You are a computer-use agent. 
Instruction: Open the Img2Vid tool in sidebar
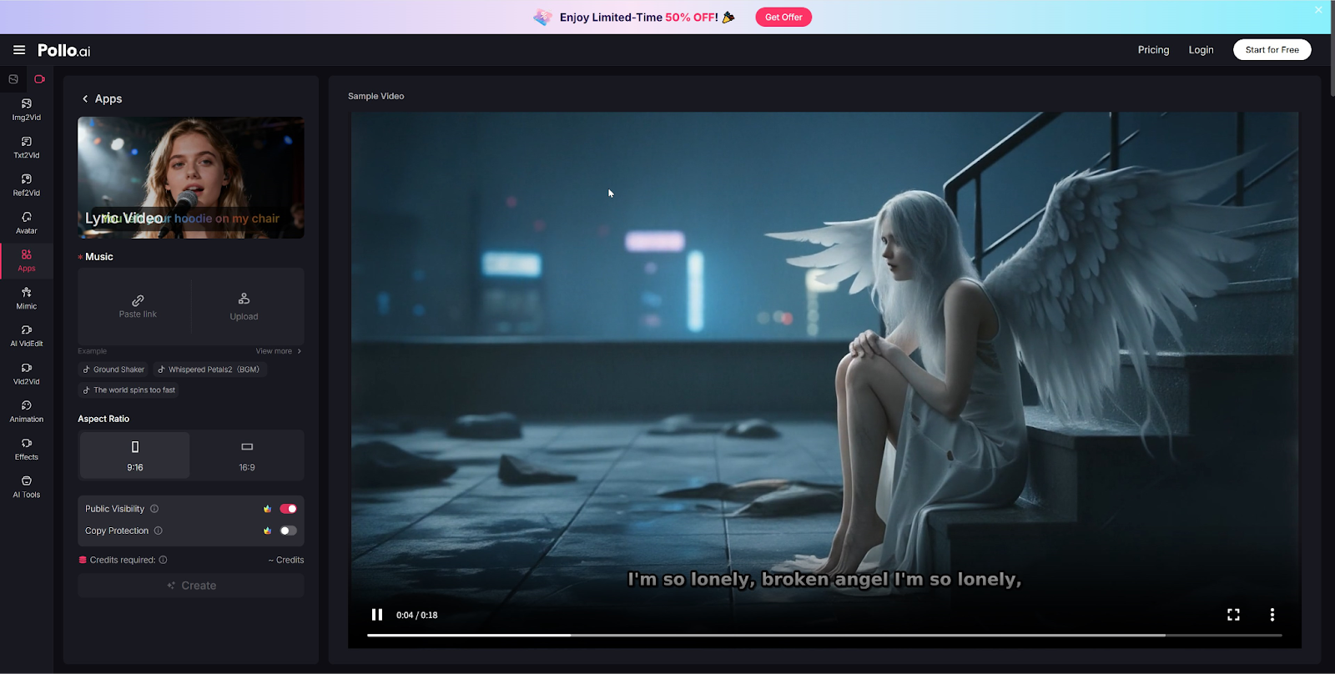[x=26, y=109]
